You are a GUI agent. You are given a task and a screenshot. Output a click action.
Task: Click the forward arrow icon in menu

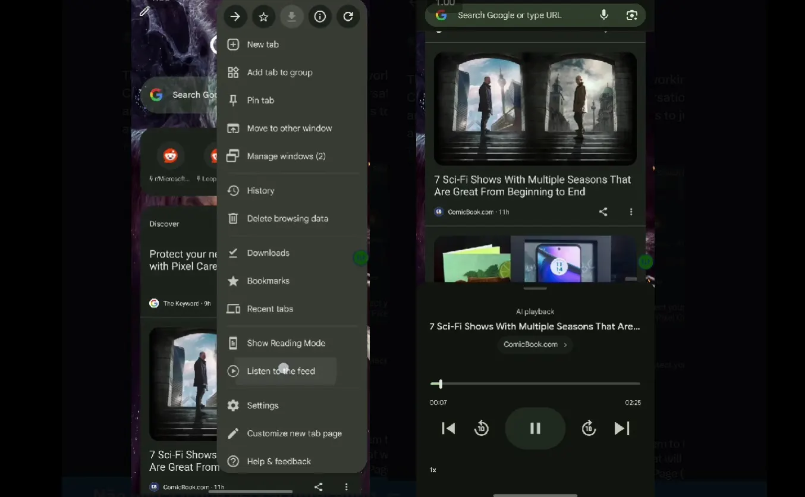pyautogui.click(x=235, y=17)
